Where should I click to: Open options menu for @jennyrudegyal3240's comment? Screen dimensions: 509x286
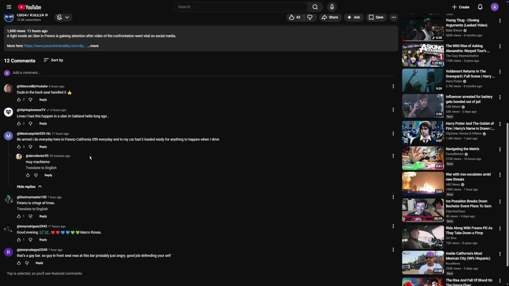click(x=393, y=250)
